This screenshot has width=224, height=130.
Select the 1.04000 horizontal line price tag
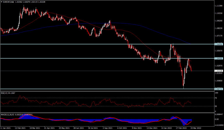click(x=219, y=58)
